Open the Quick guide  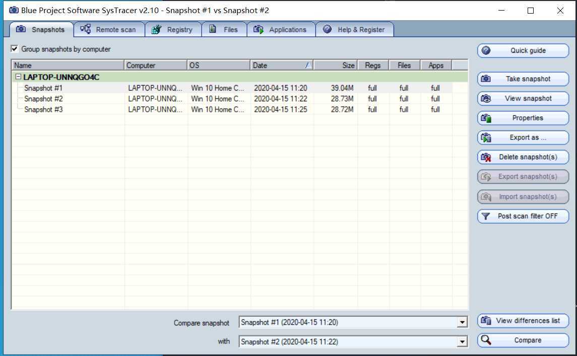(x=523, y=50)
